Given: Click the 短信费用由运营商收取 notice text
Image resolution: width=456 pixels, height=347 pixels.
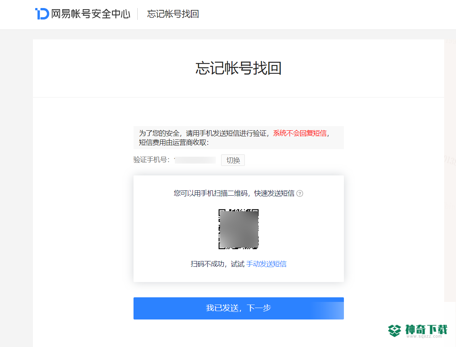Looking at the screenshot, I should [174, 143].
